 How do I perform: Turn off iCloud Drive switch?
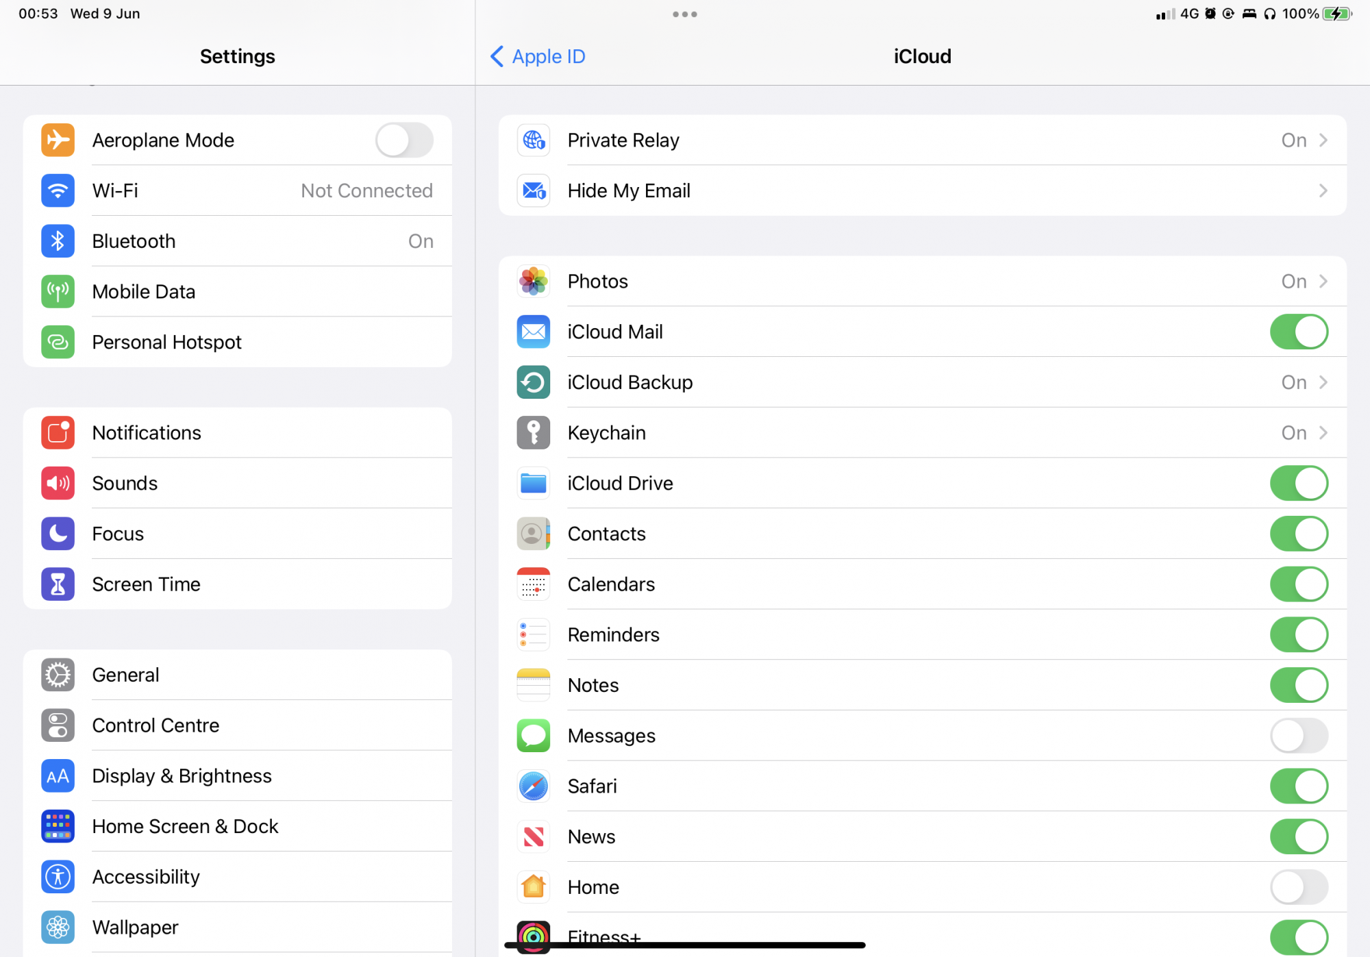tap(1299, 484)
